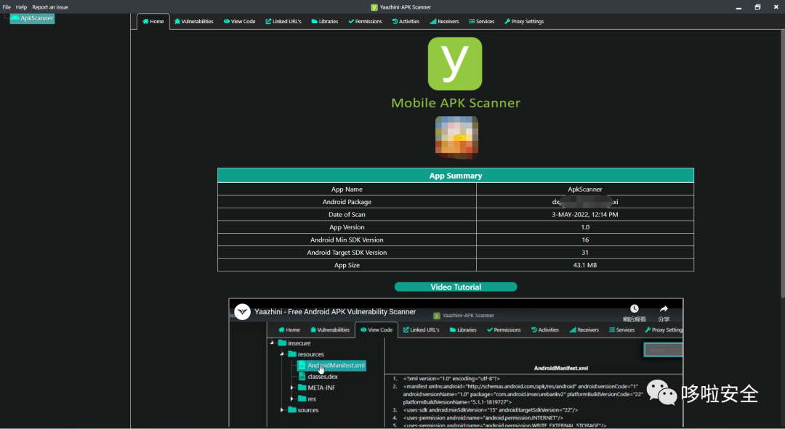Click the AndroidManifest.xml file icon in video
This screenshot has height=429, width=785.
point(302,366)
